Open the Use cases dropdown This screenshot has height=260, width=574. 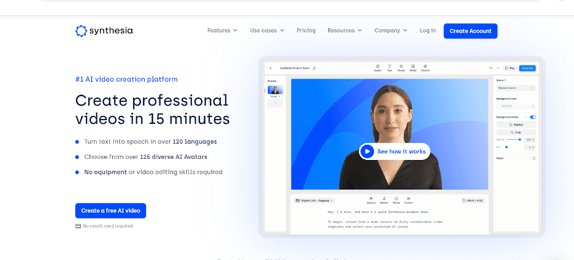pyautogui.click(x=267, y=31)
